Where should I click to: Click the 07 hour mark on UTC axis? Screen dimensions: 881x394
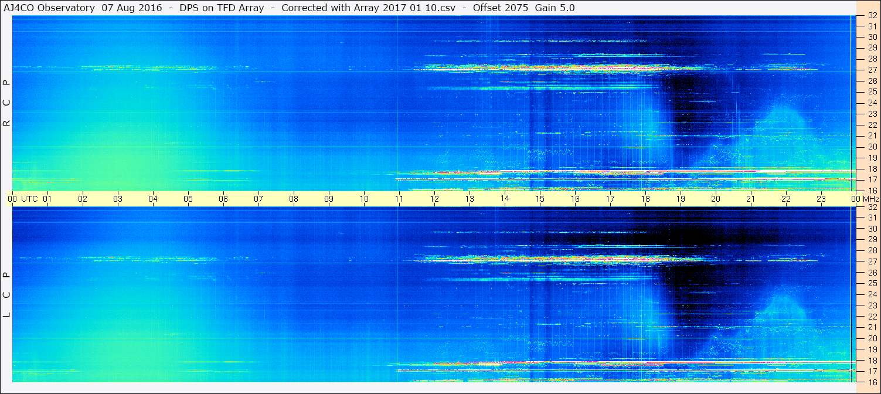coord(258,199)
